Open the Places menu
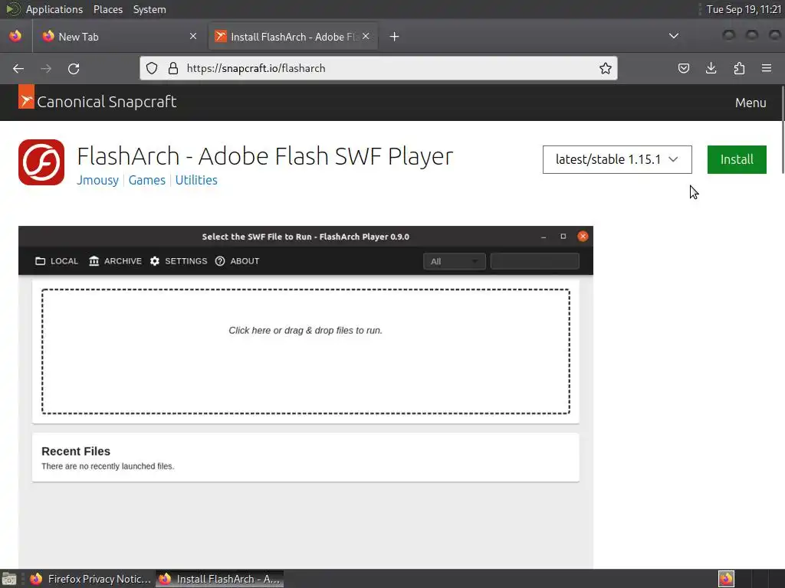Screen dimensions: 785x588 (x=108, y=9)
